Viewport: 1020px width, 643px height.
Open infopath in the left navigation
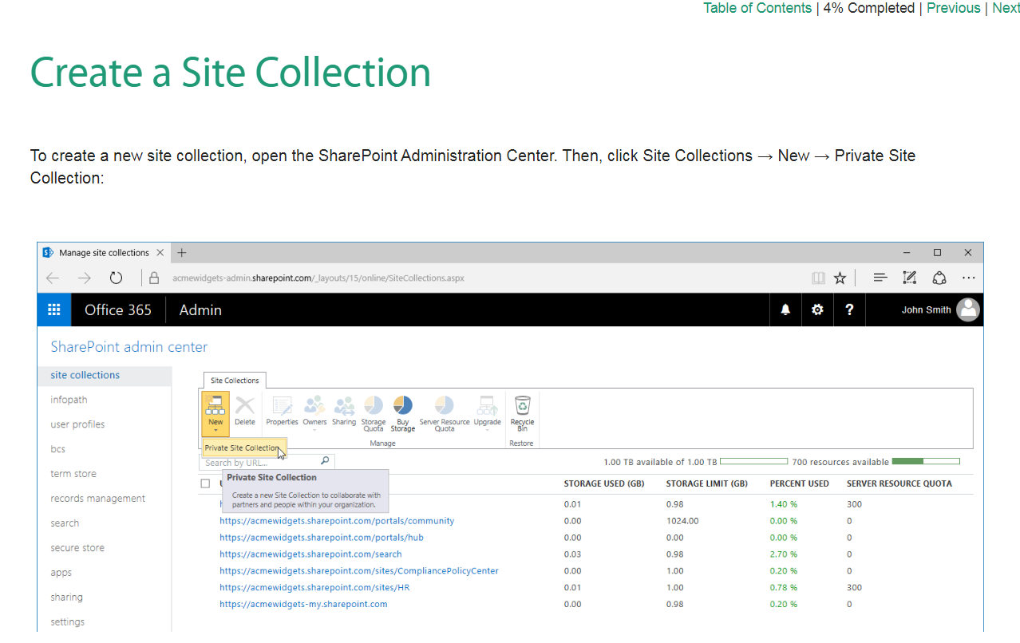(69, 400)
